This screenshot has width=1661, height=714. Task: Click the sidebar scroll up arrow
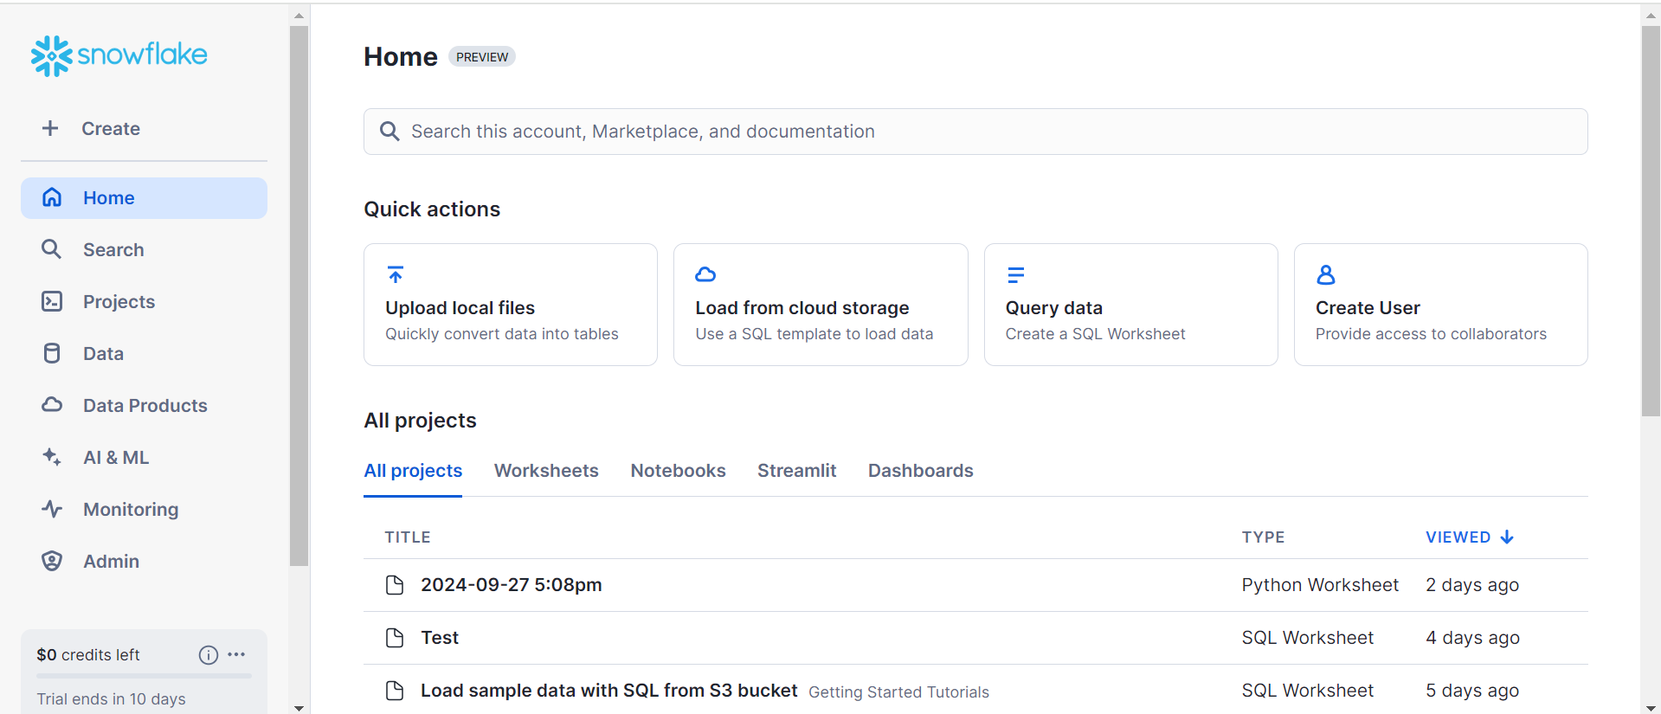[299, 16]
